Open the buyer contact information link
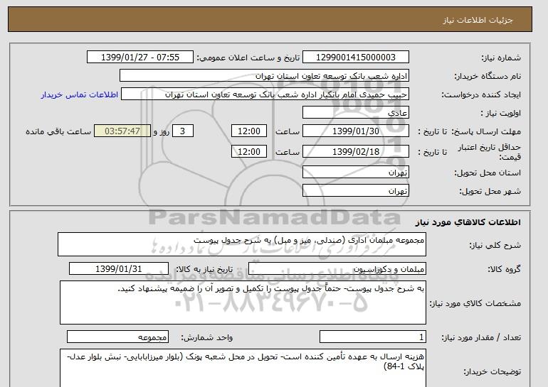 click(x=80, y=95)
